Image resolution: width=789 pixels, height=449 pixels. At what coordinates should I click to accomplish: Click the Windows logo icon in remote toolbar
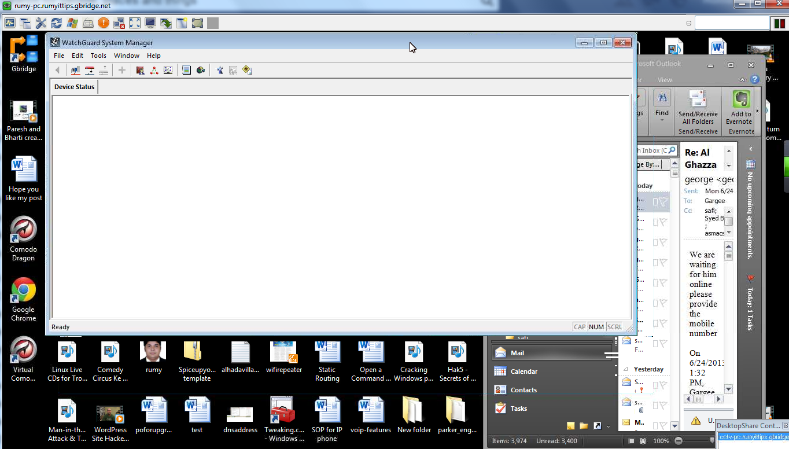point(72,23)
